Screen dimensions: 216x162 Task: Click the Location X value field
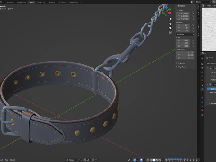[183, 13]
